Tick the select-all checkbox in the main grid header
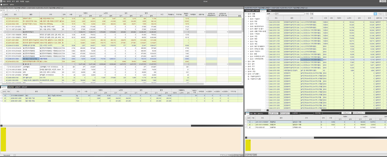Screen dimensions: 387x157 coord(1,15)
